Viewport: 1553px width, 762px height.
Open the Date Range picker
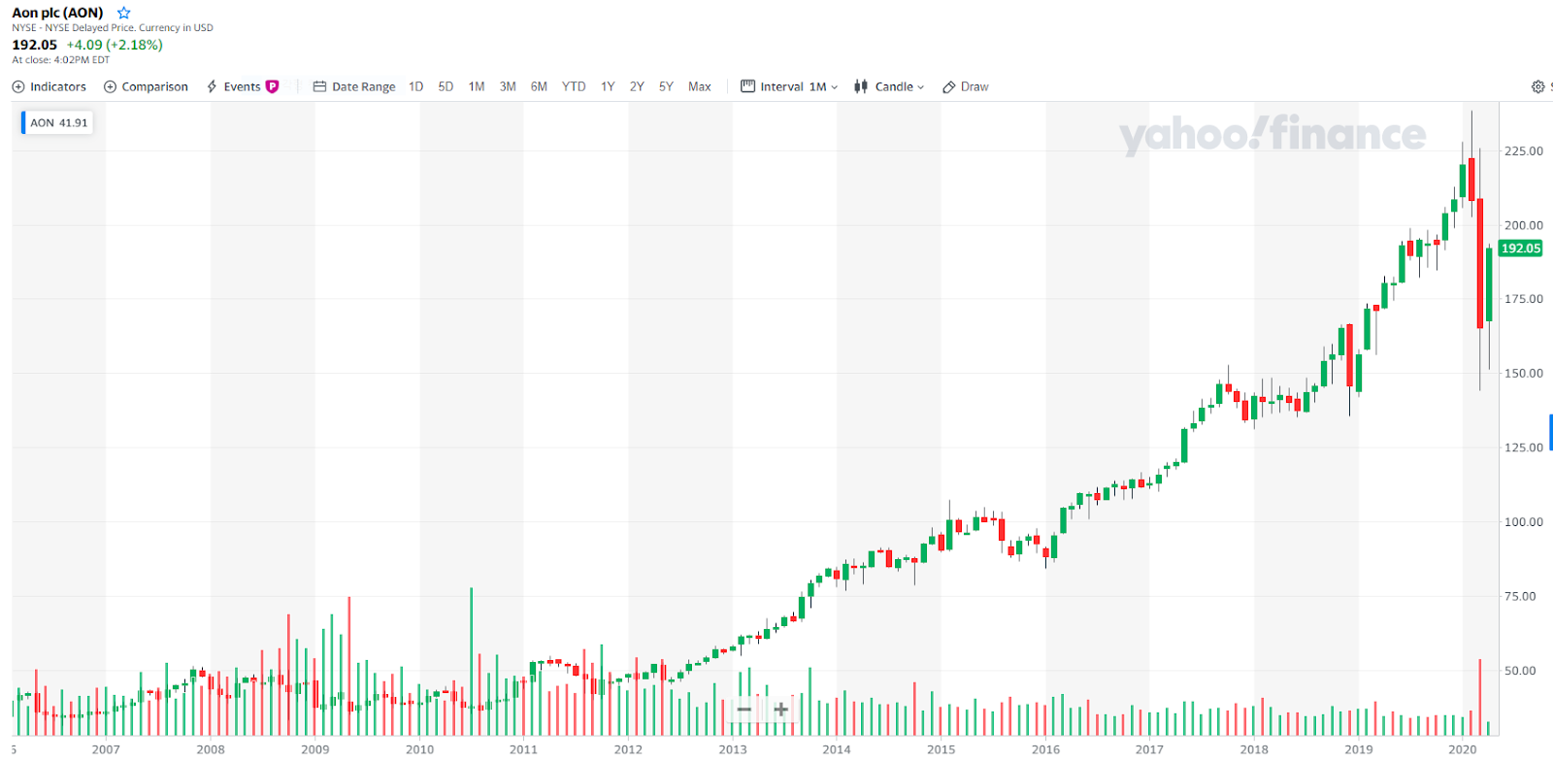(354, 86)
